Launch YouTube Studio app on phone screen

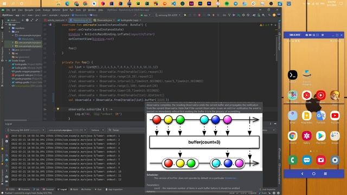(x=307, y=95)
